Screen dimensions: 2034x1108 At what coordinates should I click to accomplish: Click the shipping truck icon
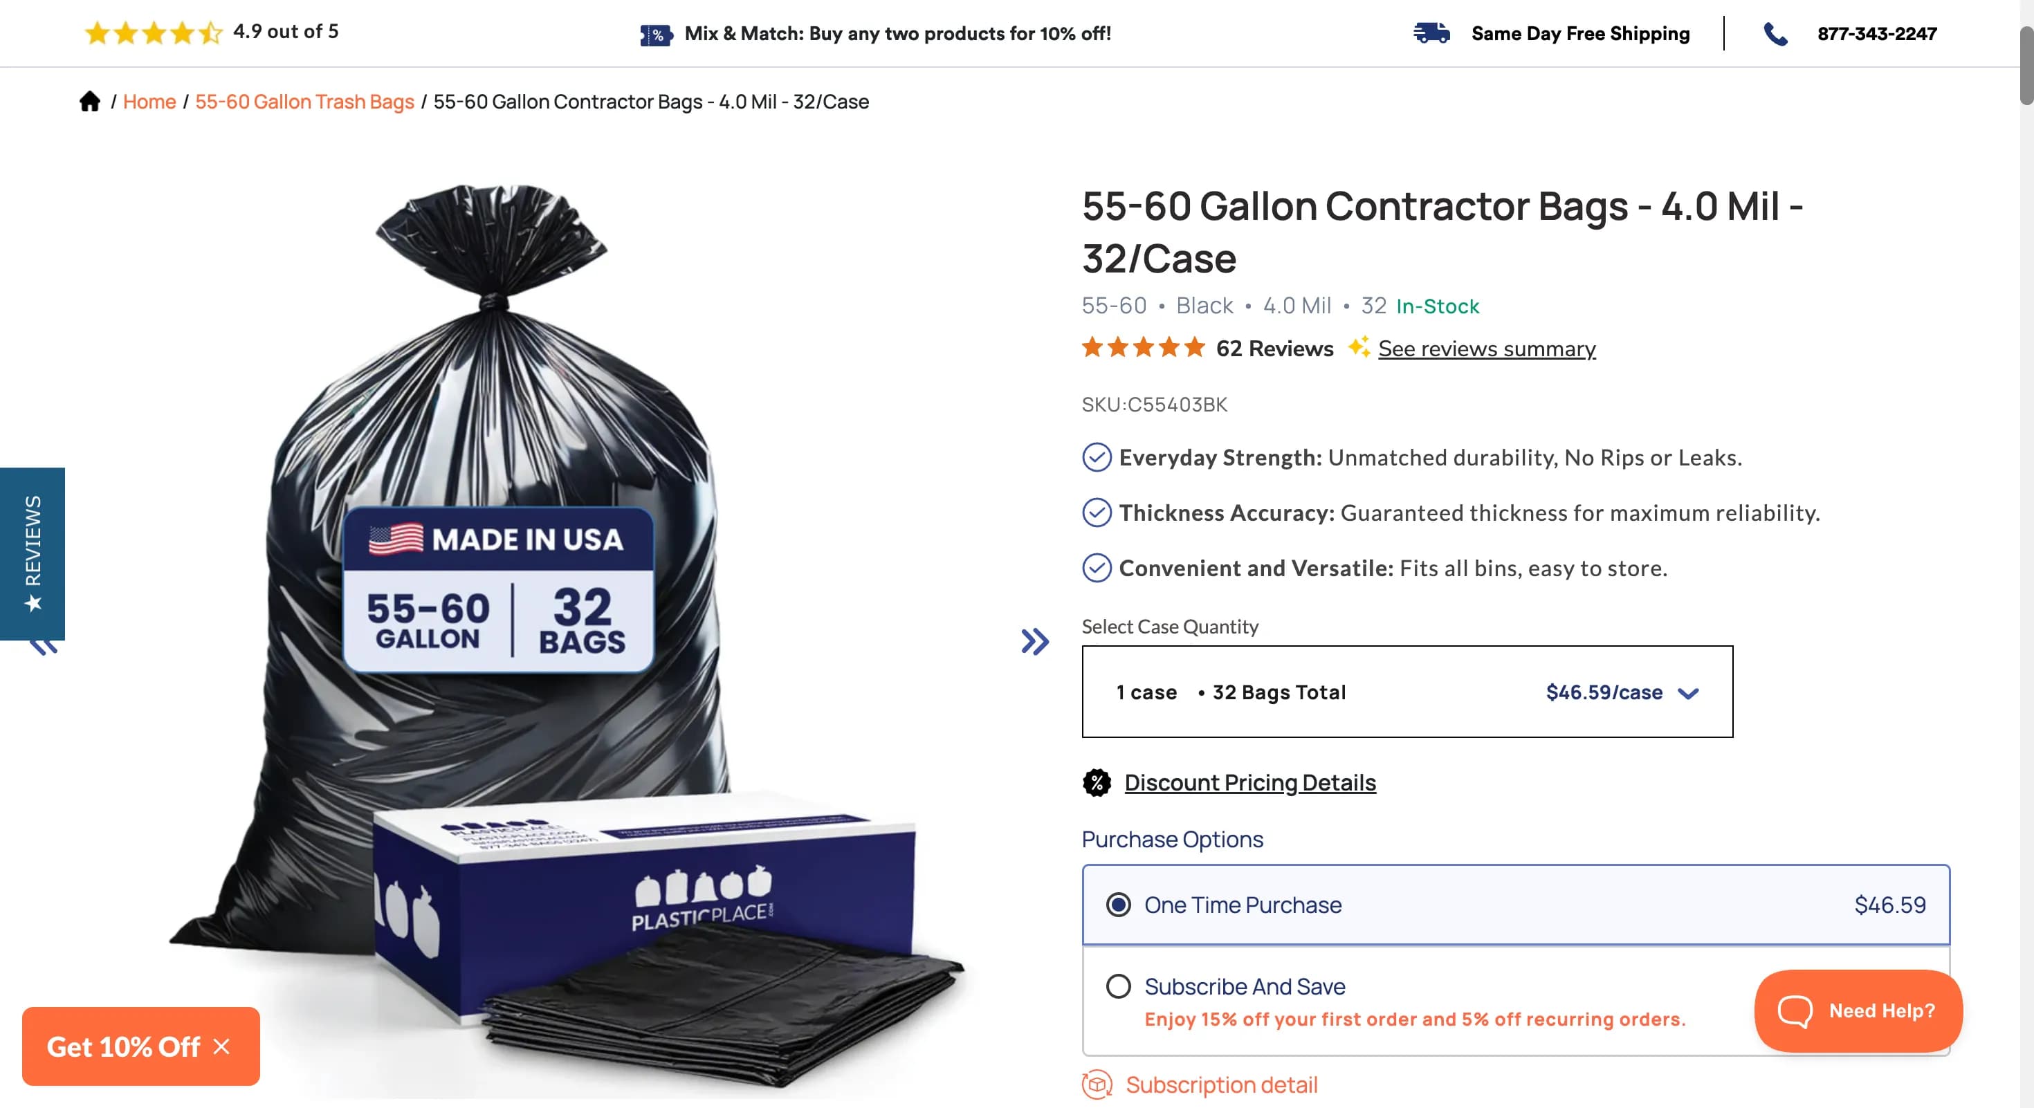tap(1431, 34)
